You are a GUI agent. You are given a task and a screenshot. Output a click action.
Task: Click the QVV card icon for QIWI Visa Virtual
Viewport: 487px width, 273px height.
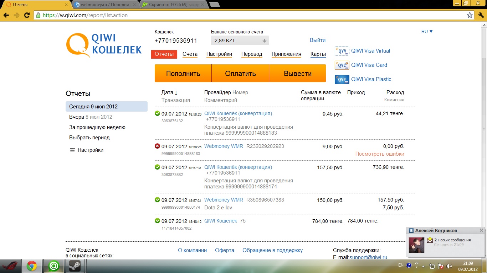click(342, 51)
